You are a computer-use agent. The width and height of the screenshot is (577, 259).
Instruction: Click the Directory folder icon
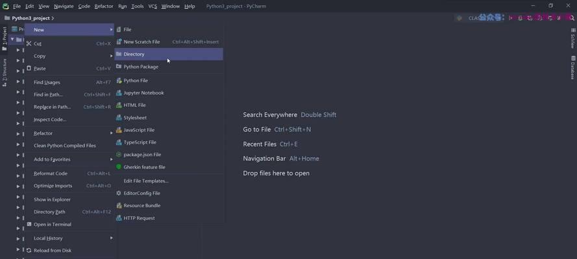pos(119,54)
